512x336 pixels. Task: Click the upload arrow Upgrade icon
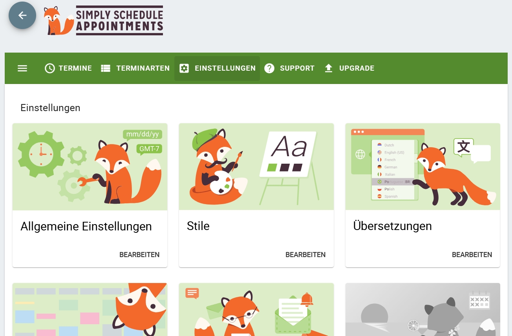coord(329,68)
